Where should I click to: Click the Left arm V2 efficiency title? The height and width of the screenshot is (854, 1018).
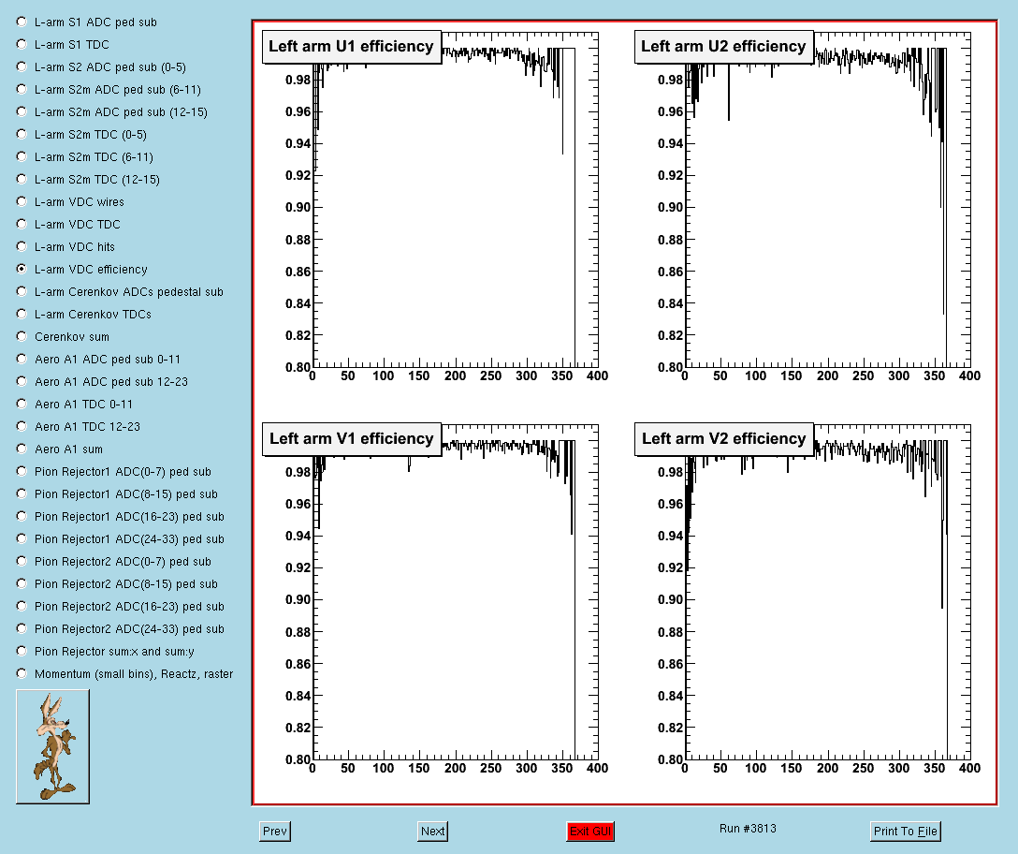click(x=723, y=438)
